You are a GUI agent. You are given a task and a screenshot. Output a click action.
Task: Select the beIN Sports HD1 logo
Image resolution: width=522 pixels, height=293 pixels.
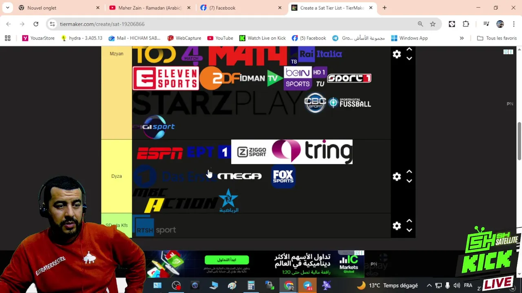tap(305, 78)
